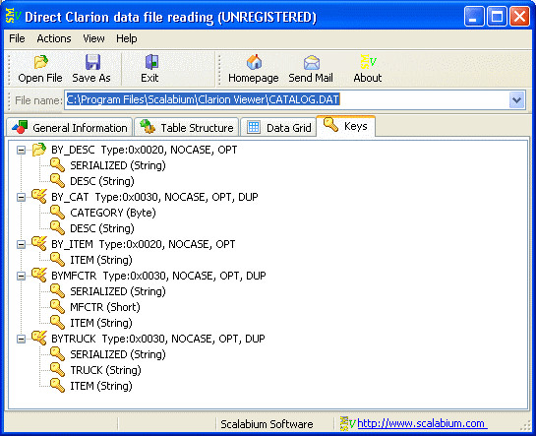Click key icon beside TRUCK (String)
The height and width of the screenshot is (436, 536).
(57, 370)
